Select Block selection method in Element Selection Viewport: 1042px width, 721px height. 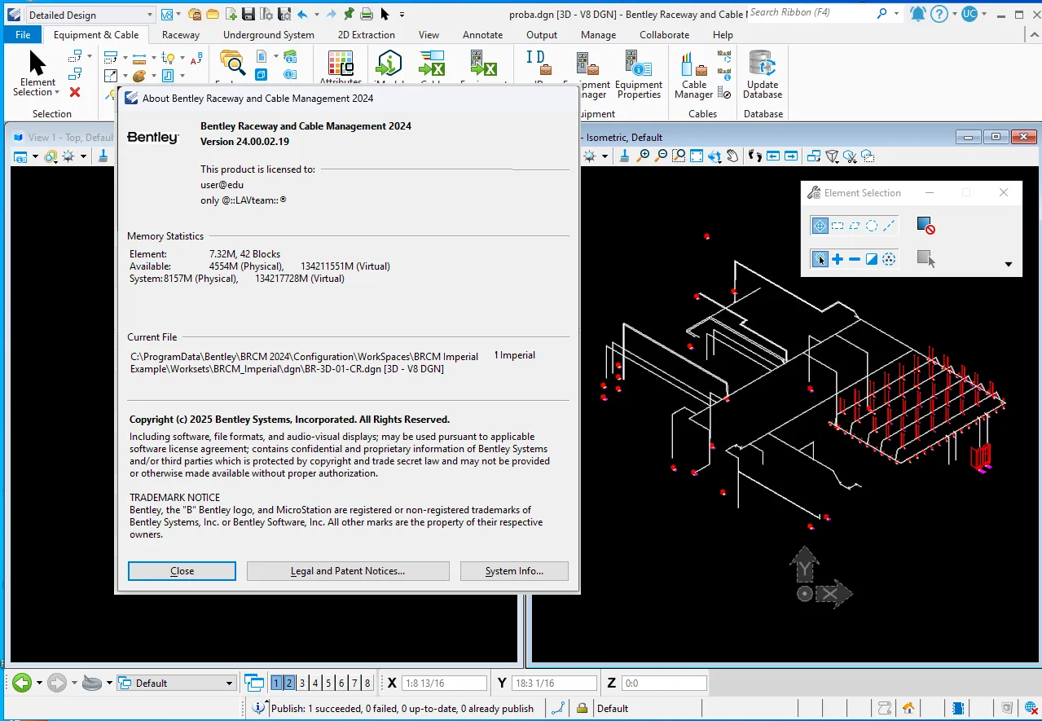tap(838, 226)
